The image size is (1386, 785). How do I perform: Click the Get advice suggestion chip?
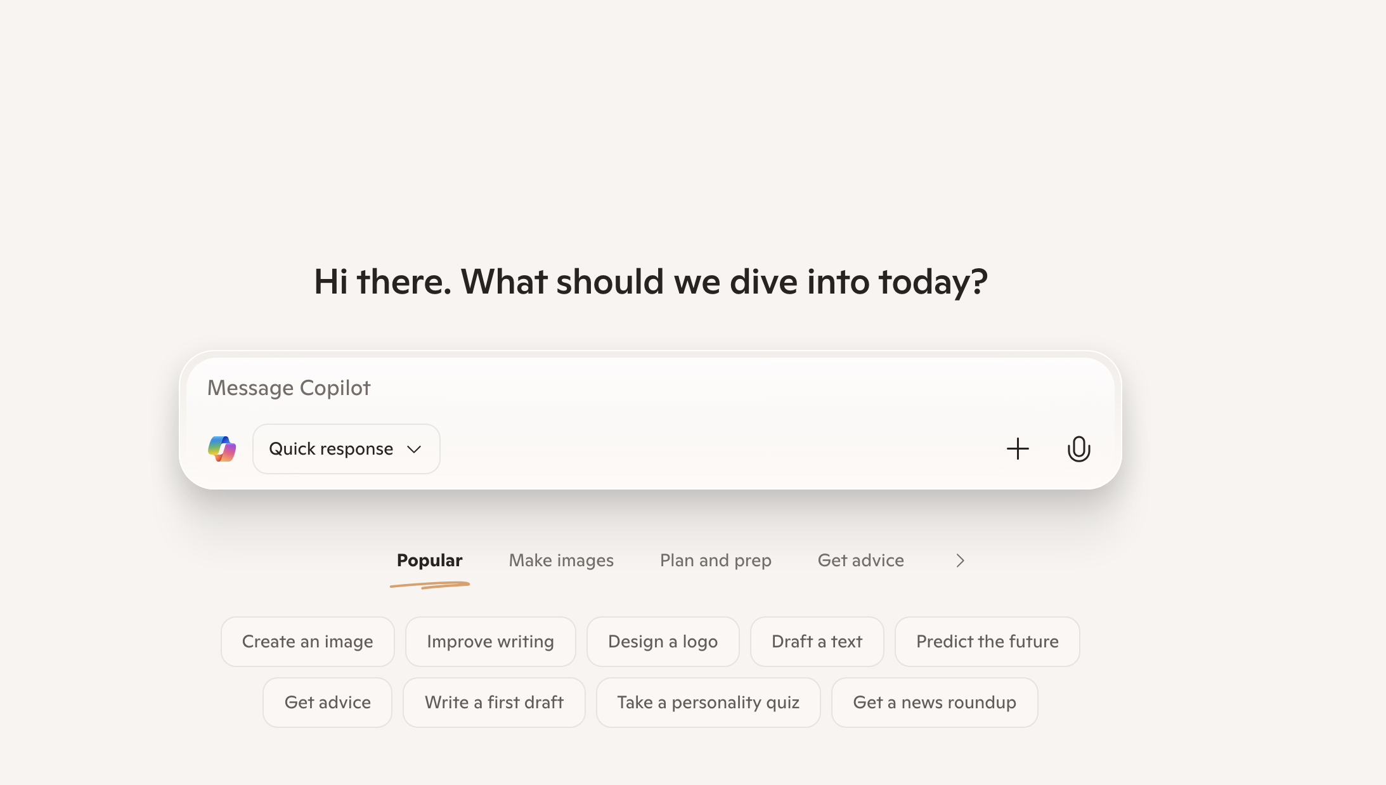click(327, 703)
